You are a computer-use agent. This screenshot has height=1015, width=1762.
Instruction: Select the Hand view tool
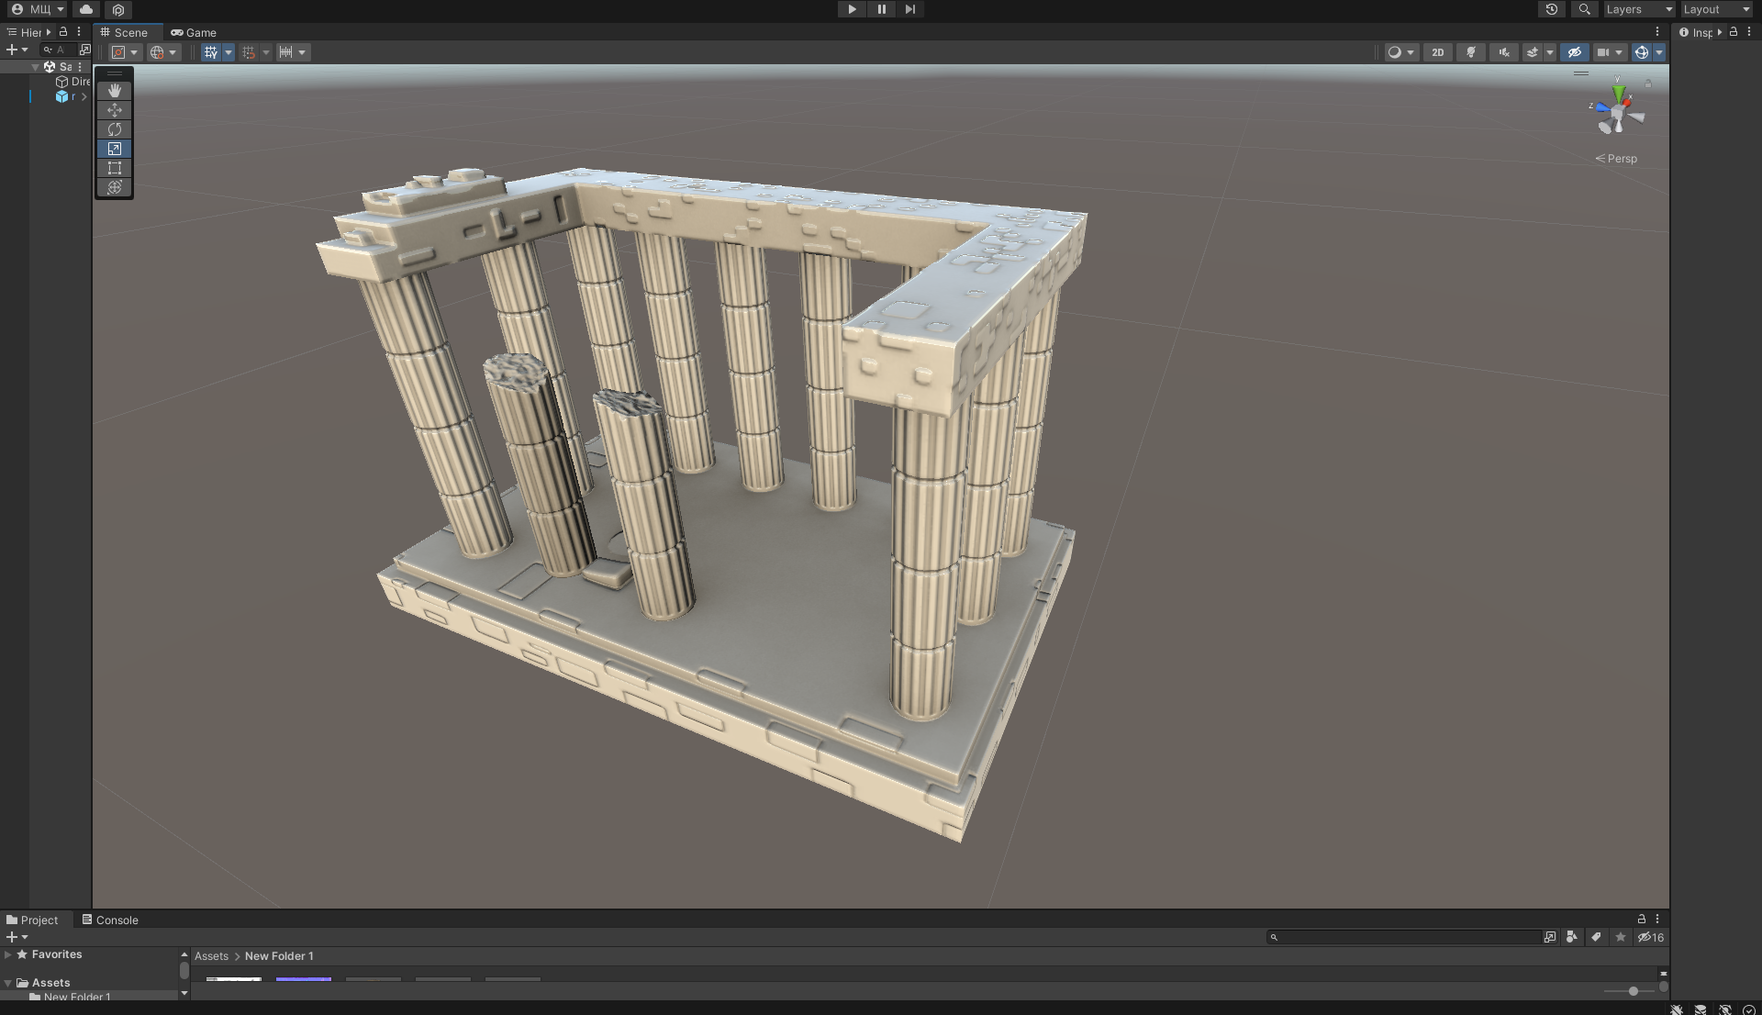tap(115, 91)
